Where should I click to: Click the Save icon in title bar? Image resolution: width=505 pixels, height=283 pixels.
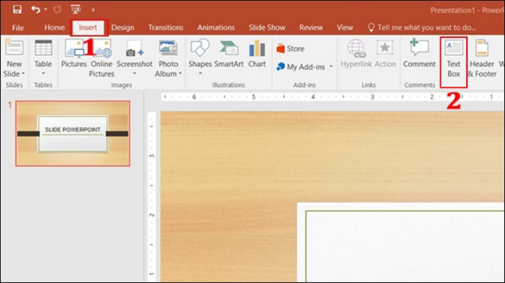[17, 10]
